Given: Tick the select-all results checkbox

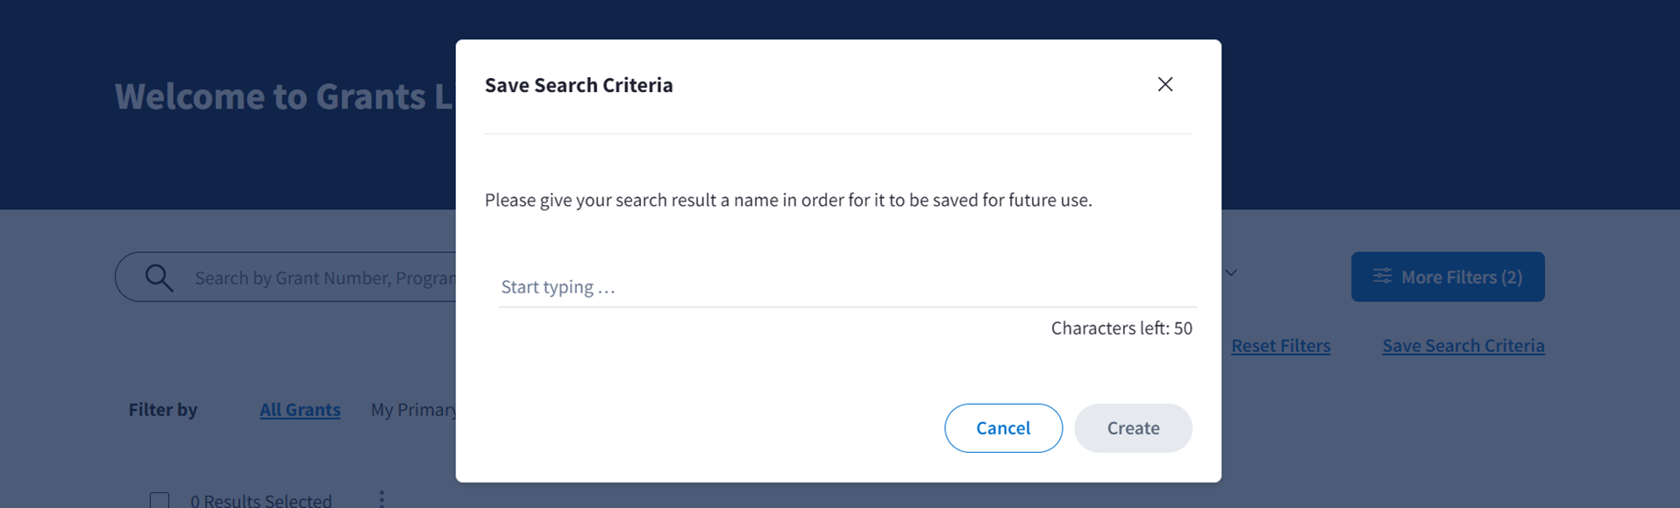Looking at the screenshot, I should [160, 500].
